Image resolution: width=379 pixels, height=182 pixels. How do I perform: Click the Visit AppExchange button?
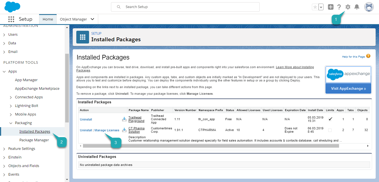click(348, 89)
